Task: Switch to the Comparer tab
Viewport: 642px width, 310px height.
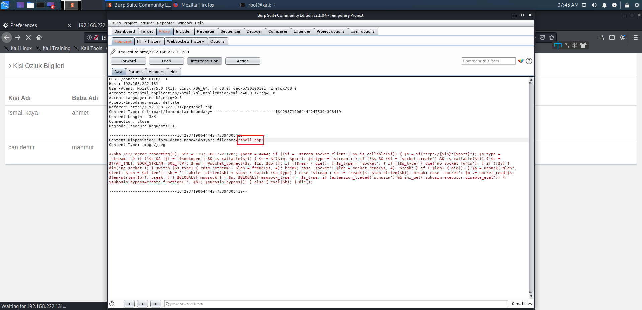Action: coord(278,31)
